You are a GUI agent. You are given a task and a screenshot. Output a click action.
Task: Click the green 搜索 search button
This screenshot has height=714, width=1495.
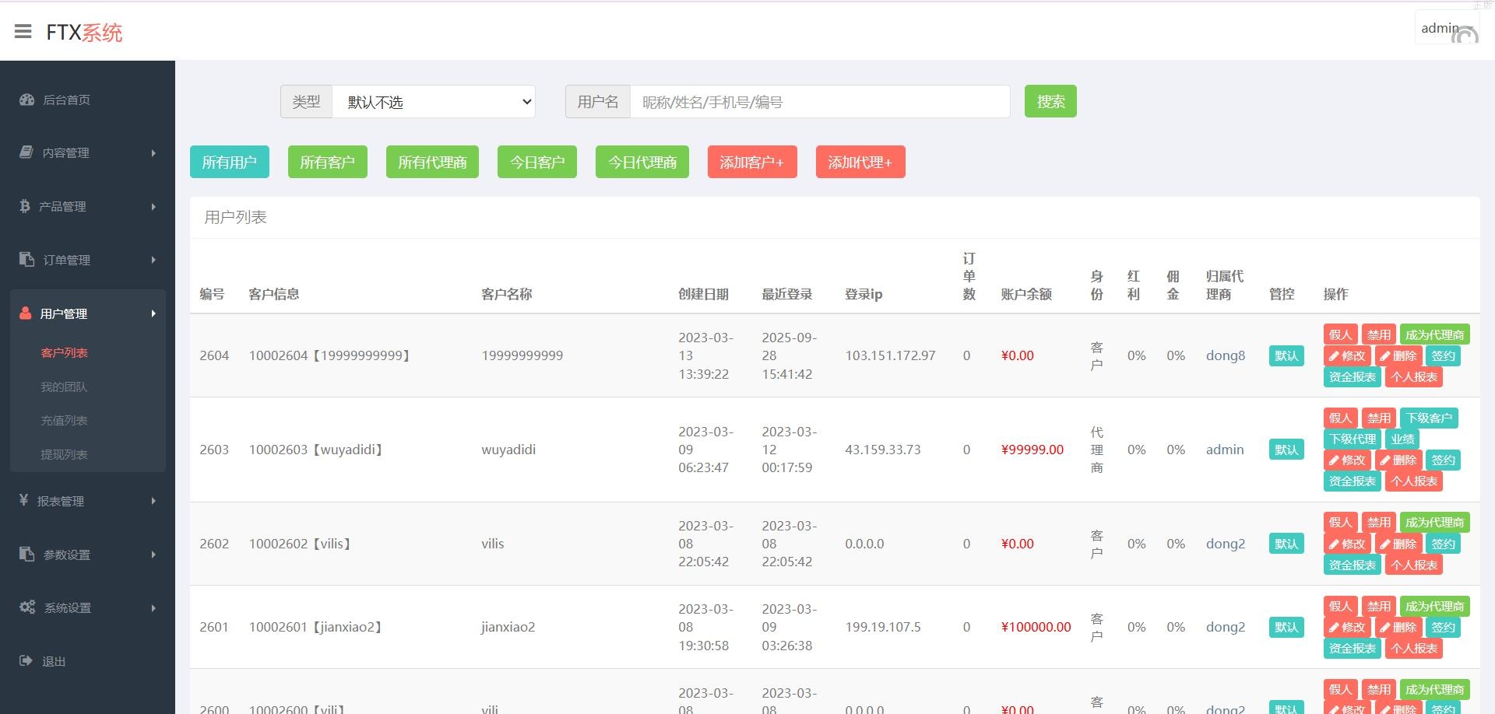[1050, 101]
